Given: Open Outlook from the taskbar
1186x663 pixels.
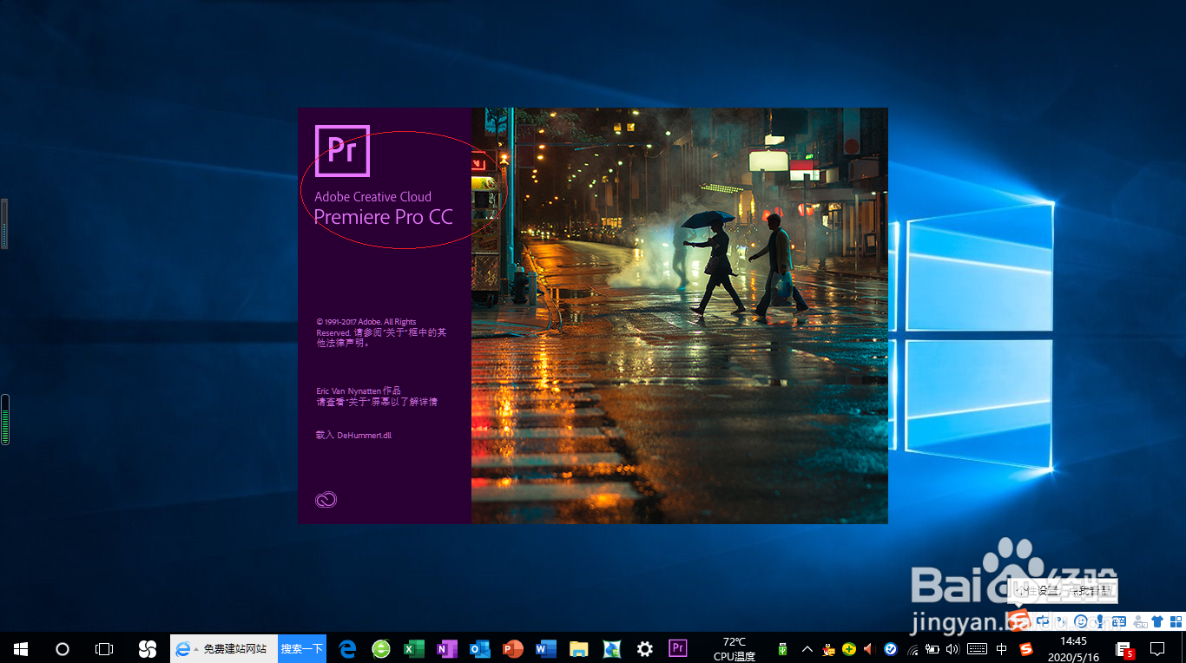Looking at the screenshot, I should [480, 648].
